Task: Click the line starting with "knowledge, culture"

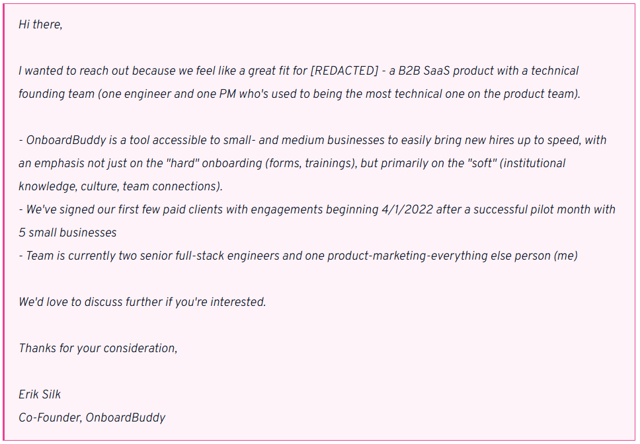Action: pos(120,186)
